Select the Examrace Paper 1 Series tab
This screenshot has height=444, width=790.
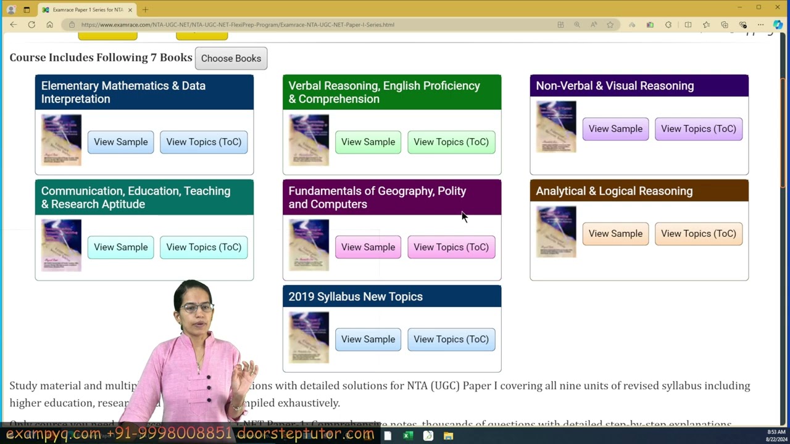pyautogui.click(x=86, y=10)
